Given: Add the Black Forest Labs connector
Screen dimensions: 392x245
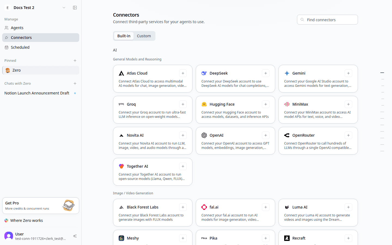Looking at the screenshot, I should point(183,207).
